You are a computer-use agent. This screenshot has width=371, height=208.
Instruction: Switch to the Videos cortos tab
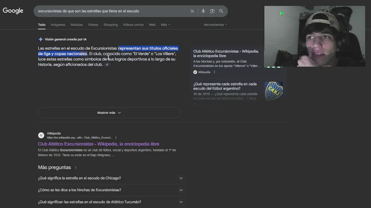click(x=133, y=25)
